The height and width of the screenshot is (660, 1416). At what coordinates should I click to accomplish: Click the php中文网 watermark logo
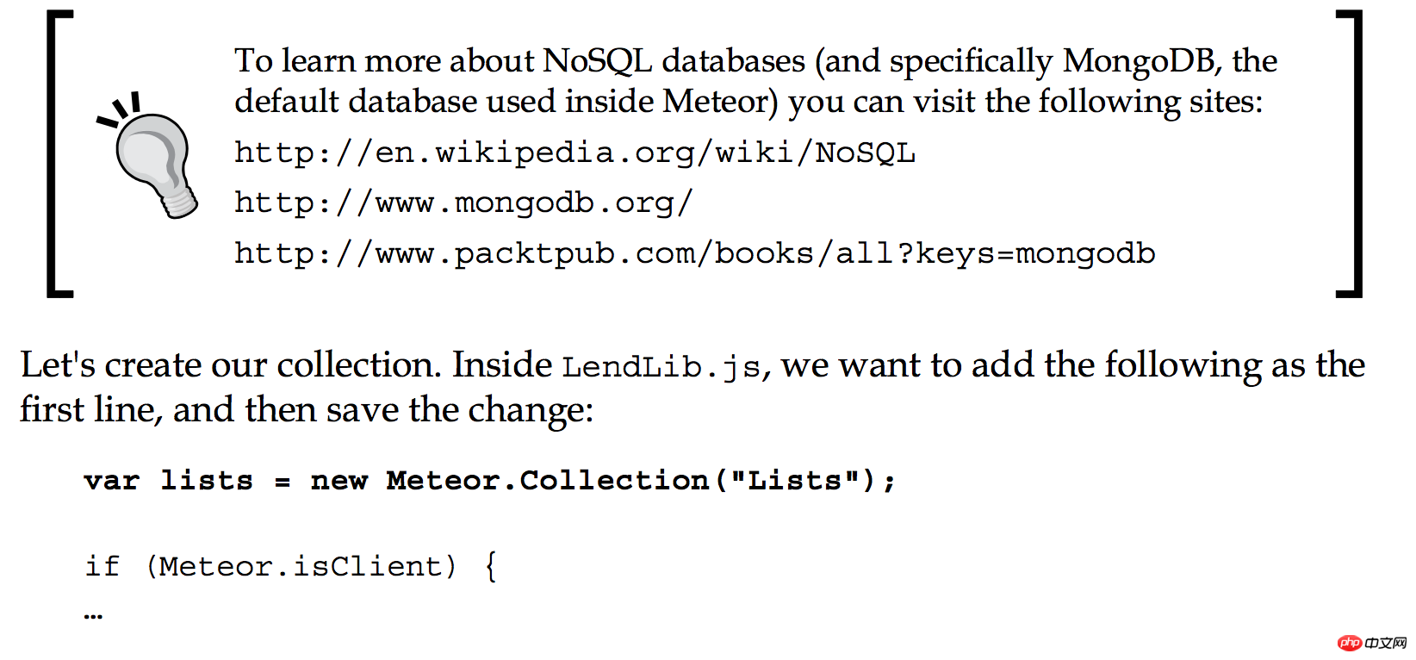pyautogui.click(x=1372, y=643)
